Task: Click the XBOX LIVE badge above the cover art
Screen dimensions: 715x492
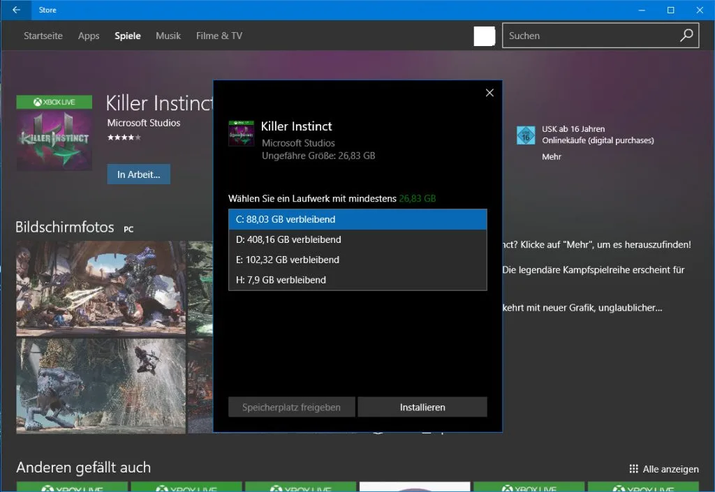Action: coord(54,102)
